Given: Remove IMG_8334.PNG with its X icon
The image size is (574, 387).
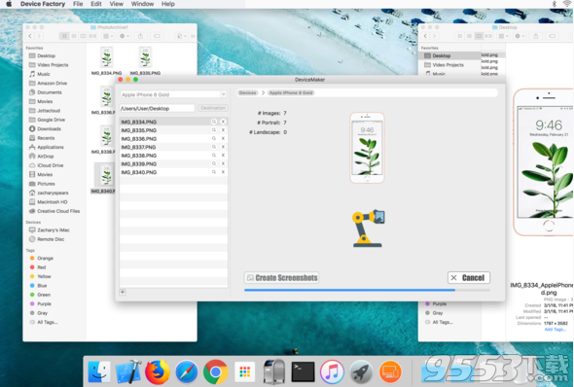Looking at the screenshot, I should [x=223, y=122].
